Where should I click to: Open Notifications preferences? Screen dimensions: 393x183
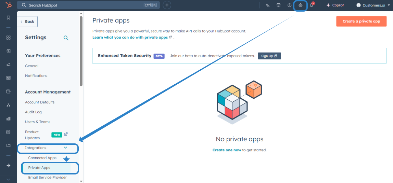pos(36,75)
